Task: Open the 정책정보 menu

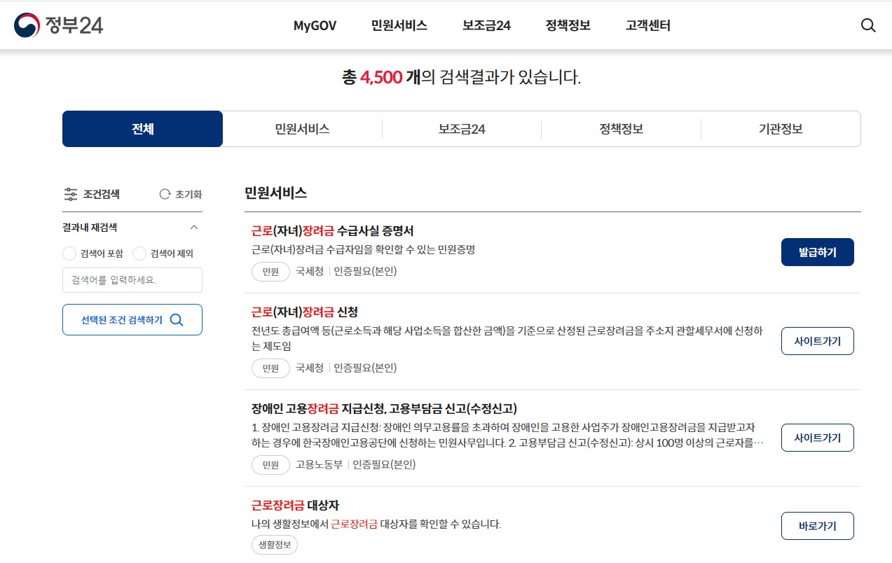Action: (567, 25)
